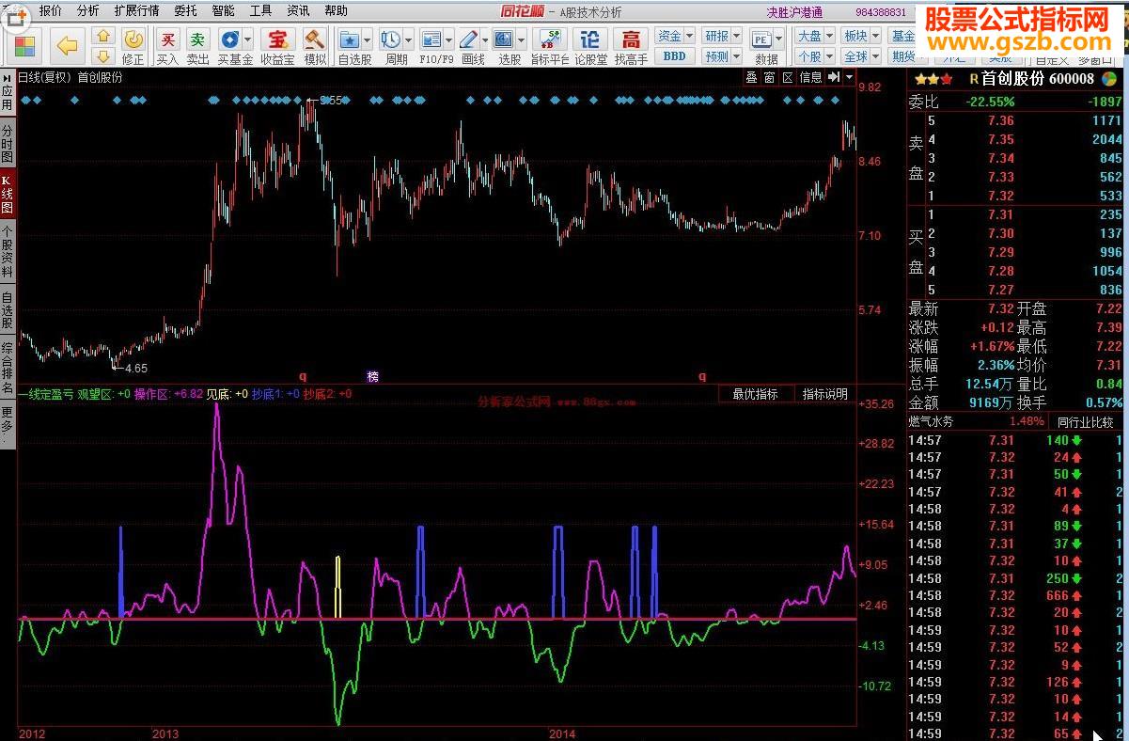Screen dimensions: 1129x741
Task: Click the collapse icon above the 应用 tab
Action: tap(8, 76)
